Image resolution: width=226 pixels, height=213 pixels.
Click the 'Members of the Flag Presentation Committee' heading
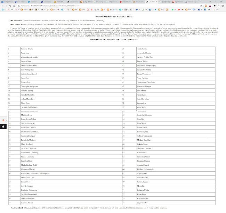pyautogui.click(x=114, y=40)
